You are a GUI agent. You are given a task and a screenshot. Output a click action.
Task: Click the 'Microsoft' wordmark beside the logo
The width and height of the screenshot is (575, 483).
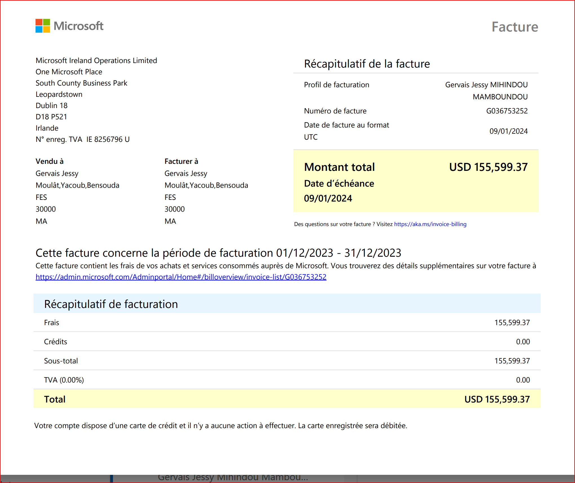pos(79,26)
